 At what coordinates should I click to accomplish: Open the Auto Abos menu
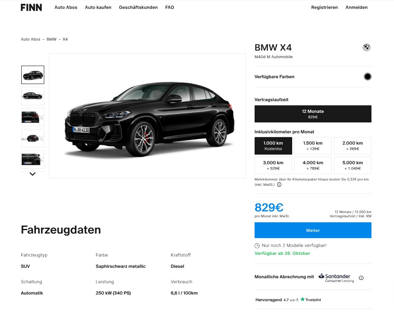(66, 8)
